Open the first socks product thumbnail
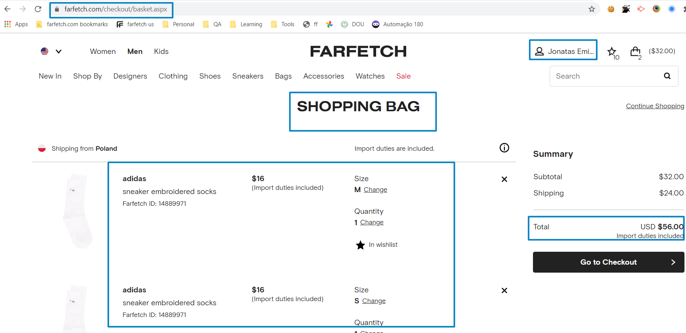This screenshot has width=686, height=333. click(77, 211)
